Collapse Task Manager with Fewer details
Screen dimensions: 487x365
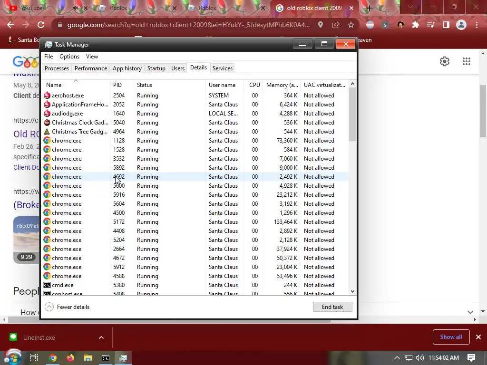[x=68, y=307]
